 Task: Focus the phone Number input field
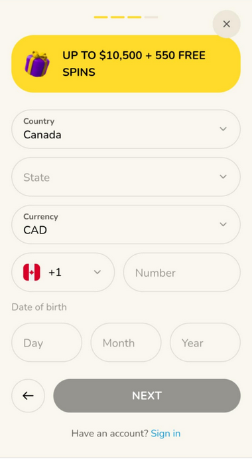pyautogui.click(x=182, y=272)
